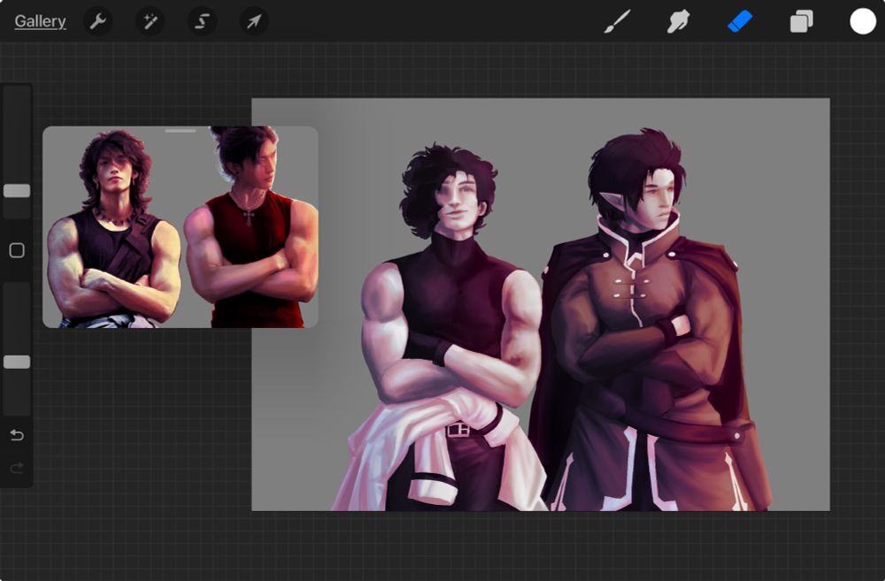Tap the undo arrow

(16, 435)
